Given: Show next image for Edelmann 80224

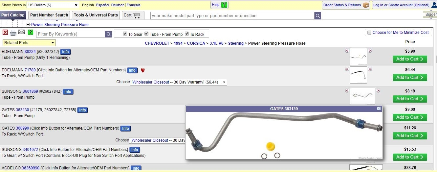Looking at the screenshot, I should coord(370,51).
